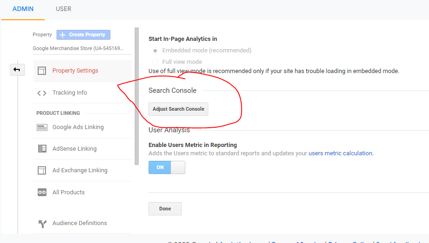Open the Google Merchandise Store property selector
This screenshot has width=429, height=243.
pos(78,48)
